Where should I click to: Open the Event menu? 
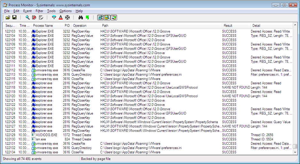point(27,11)
